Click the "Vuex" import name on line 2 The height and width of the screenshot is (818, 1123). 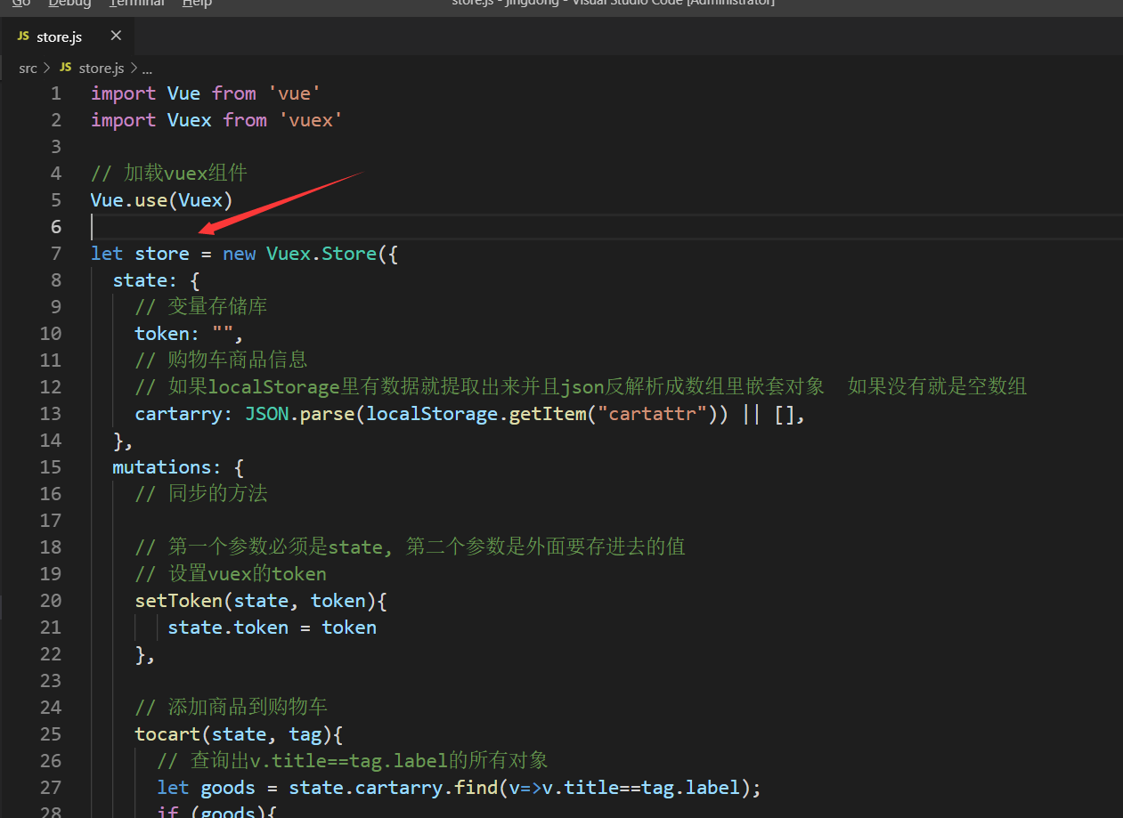[x=190, y=120]
